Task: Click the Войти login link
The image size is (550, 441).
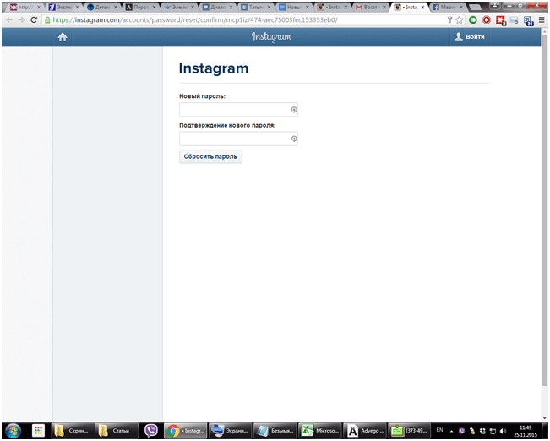Action: point(470,37)
